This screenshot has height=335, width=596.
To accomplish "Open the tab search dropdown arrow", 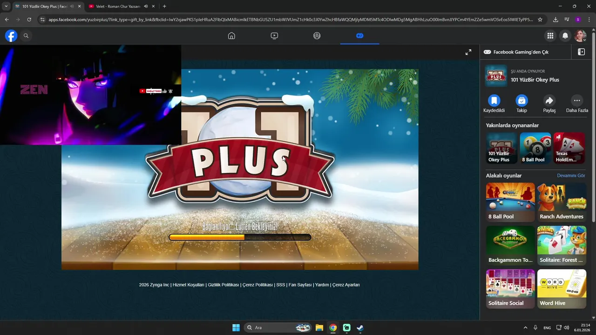I will click(6, 7).
